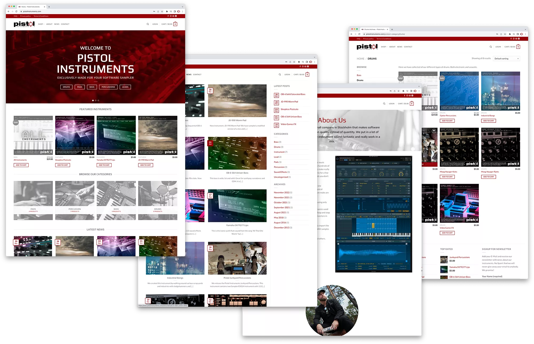Click the Pistol logo in the Drums Archives window
The width and height of the screenshot is (534, 344).
click(x=367, y=47)
